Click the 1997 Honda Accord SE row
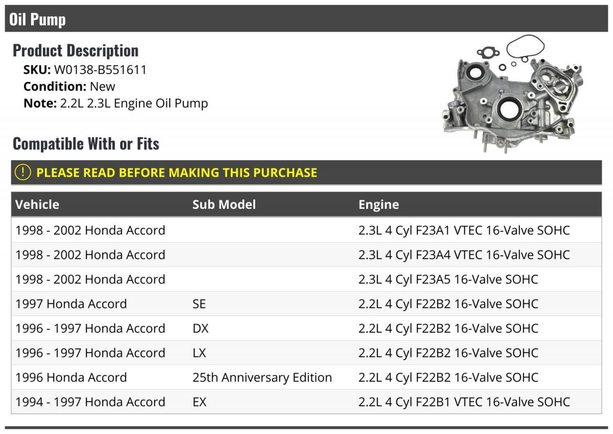 (x=306, y=304)
